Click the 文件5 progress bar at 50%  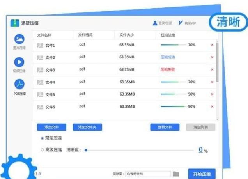(174, 94)
